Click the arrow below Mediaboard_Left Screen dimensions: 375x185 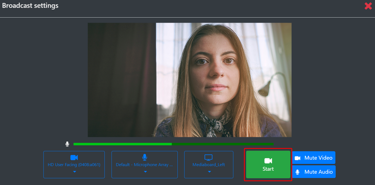(209, 172)
